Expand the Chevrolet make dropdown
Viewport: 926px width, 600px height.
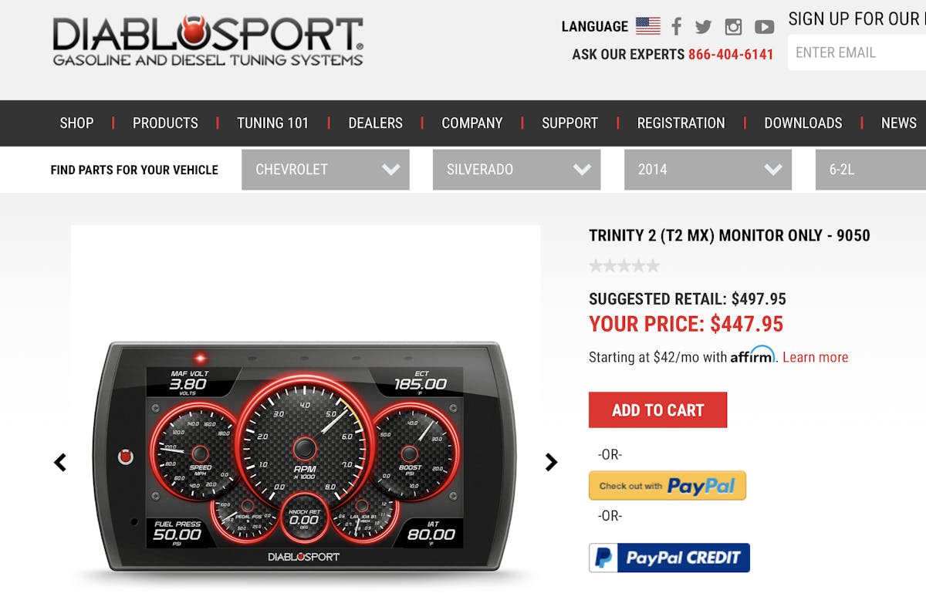326,170
